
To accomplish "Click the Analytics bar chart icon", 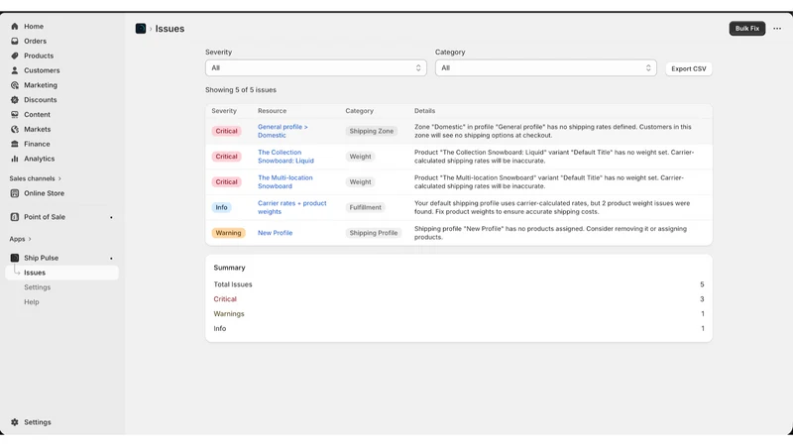I will click(15, 159).
